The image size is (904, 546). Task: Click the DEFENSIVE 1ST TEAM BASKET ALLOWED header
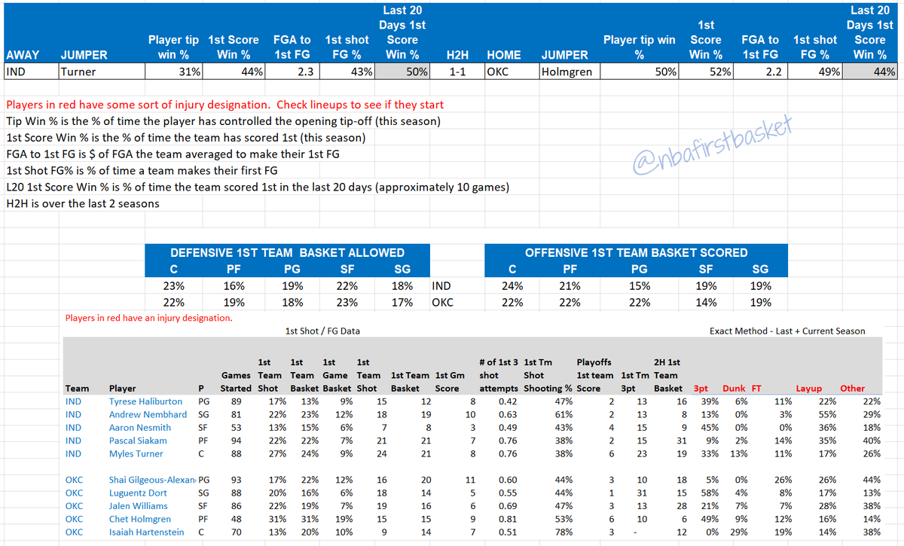[x=288, y=253]
